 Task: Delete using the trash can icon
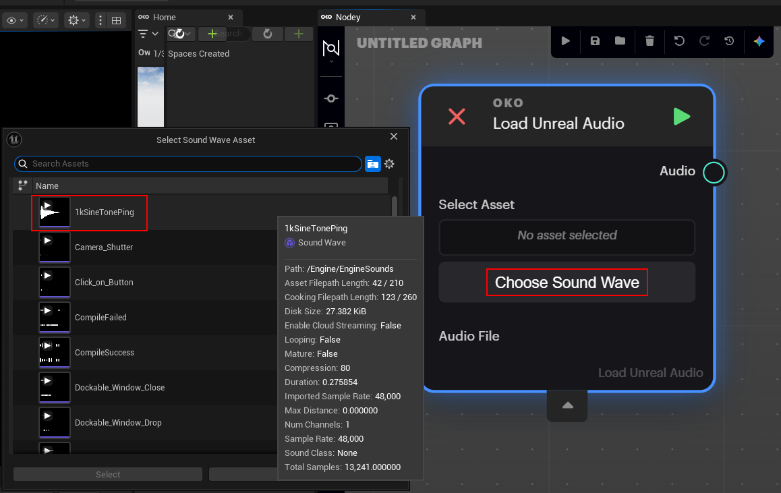click(x=649, y=41)
